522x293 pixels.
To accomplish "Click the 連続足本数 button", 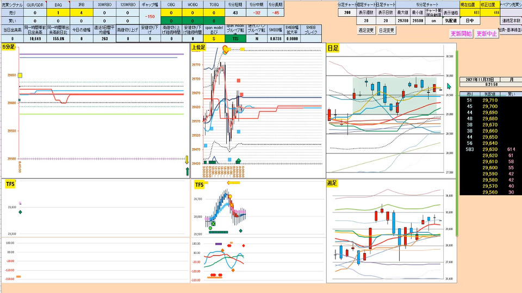I will 511,21.
